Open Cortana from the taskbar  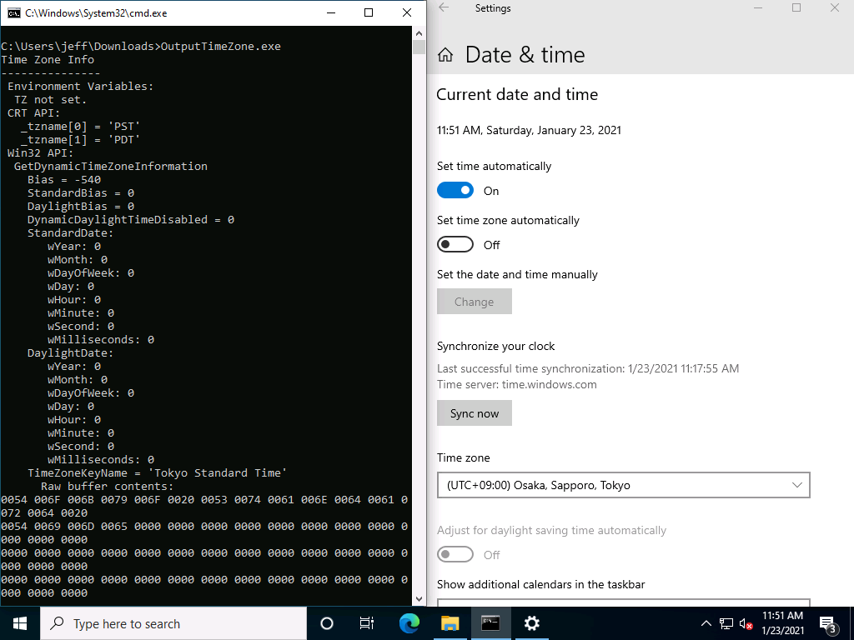pos(327,623)
